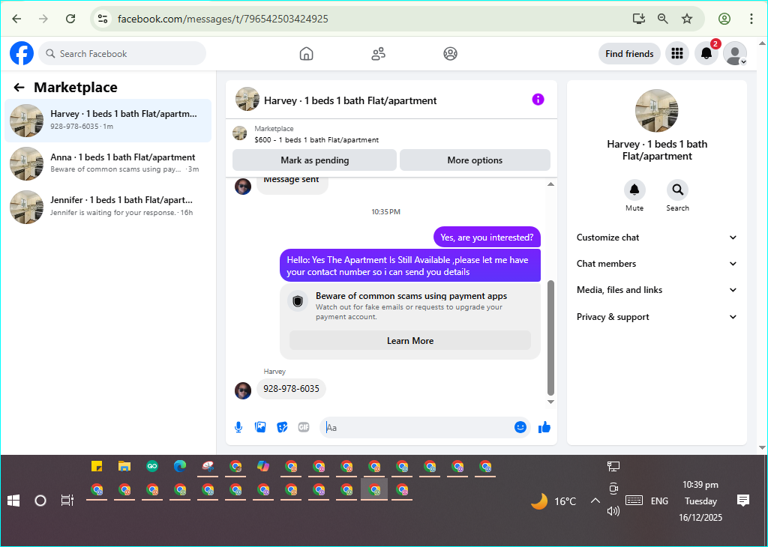The image size is (768, 547).
Task: Attach a photo file icon
Action: click(260, 427)
